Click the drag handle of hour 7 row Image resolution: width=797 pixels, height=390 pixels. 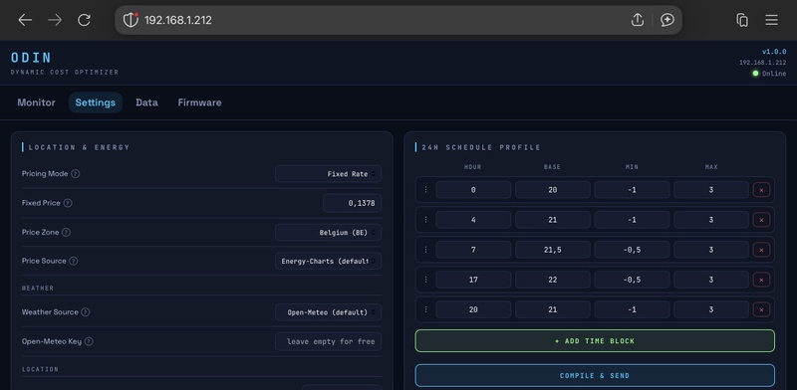[426, 250]
